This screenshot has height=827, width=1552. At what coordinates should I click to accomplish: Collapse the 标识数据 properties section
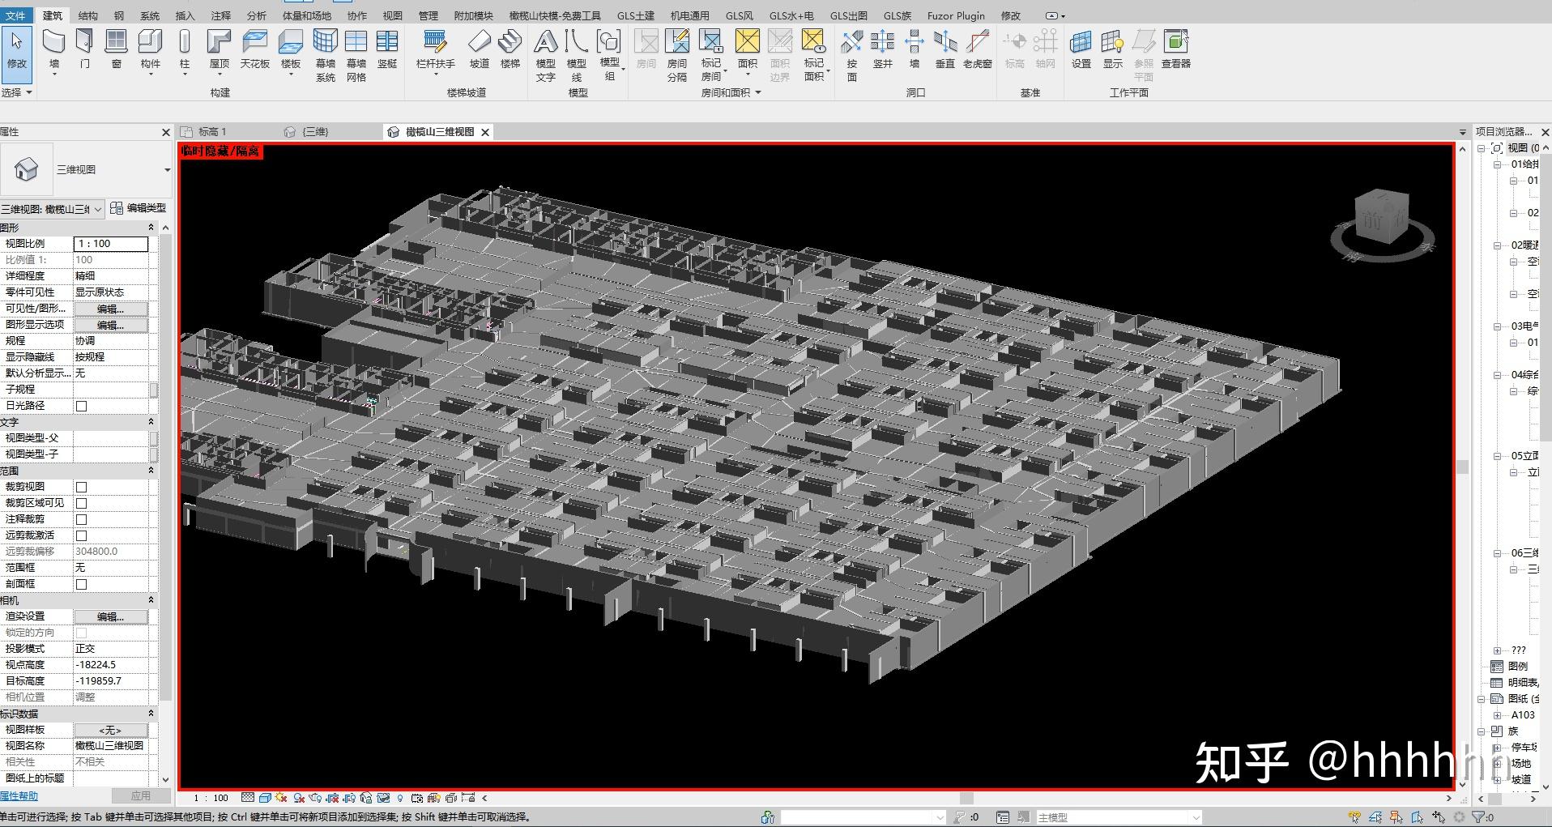(151, 714)
